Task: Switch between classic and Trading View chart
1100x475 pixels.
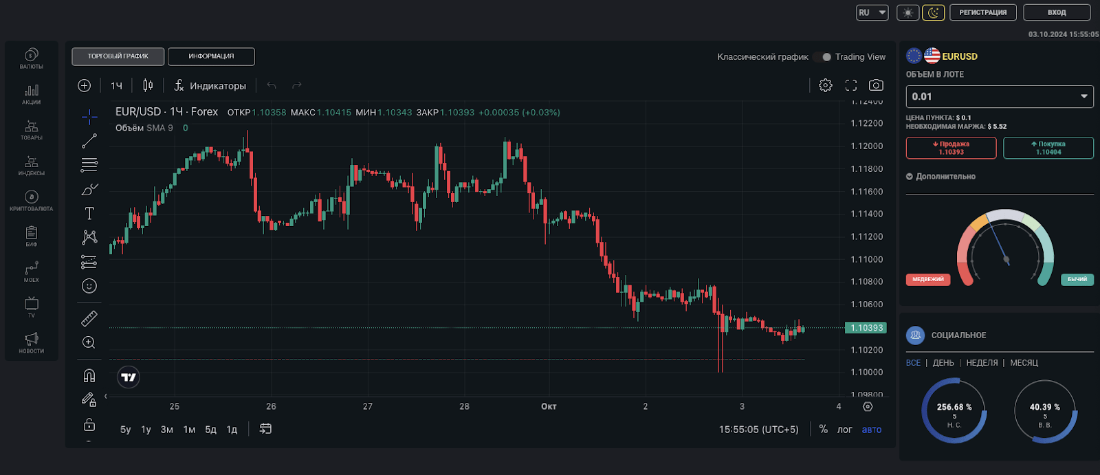Action: (x=822, y=57)
